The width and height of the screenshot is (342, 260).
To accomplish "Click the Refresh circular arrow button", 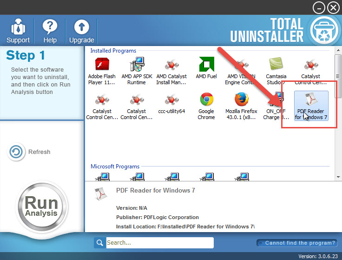I will pyautogui.click(x=16, y=152).
